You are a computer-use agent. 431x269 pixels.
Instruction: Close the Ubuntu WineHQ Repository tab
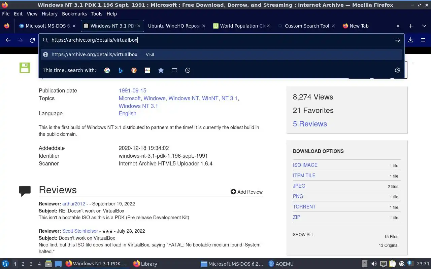[203, 26]
